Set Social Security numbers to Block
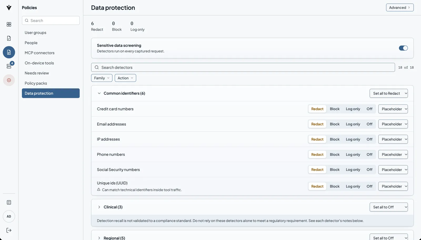Viewport: 421px width, 240px height. [x=335, y=170]
